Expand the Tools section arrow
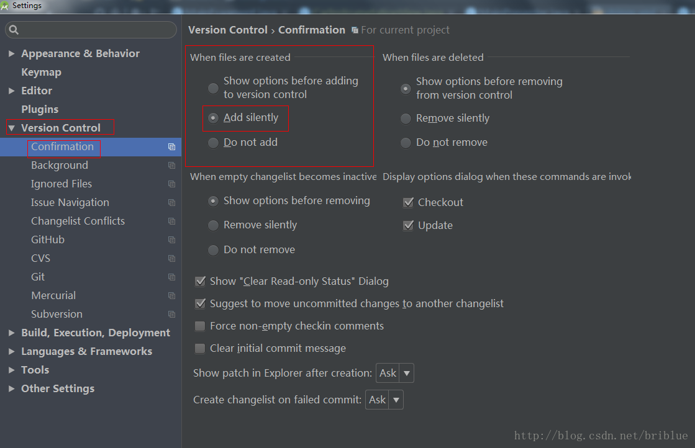Image resolution: width=695 pixels, height=448 pixels. click(x=12, y=370)
